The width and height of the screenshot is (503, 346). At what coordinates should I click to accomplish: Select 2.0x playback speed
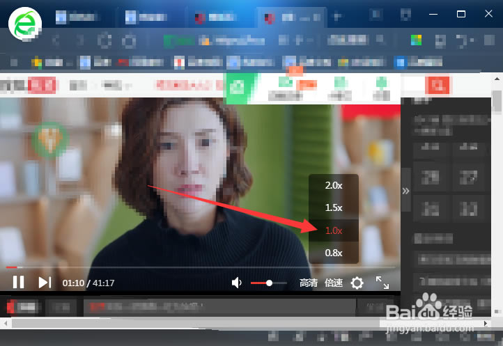[x=334, y=185]
